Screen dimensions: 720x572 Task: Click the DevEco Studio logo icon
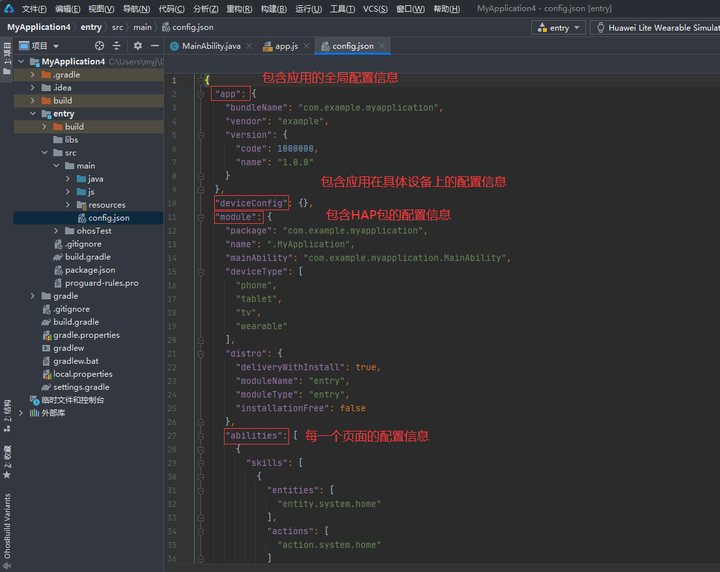click(x=8, y=8)
